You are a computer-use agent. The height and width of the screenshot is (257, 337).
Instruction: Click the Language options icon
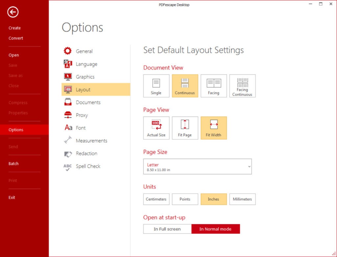tap(68, 64)
